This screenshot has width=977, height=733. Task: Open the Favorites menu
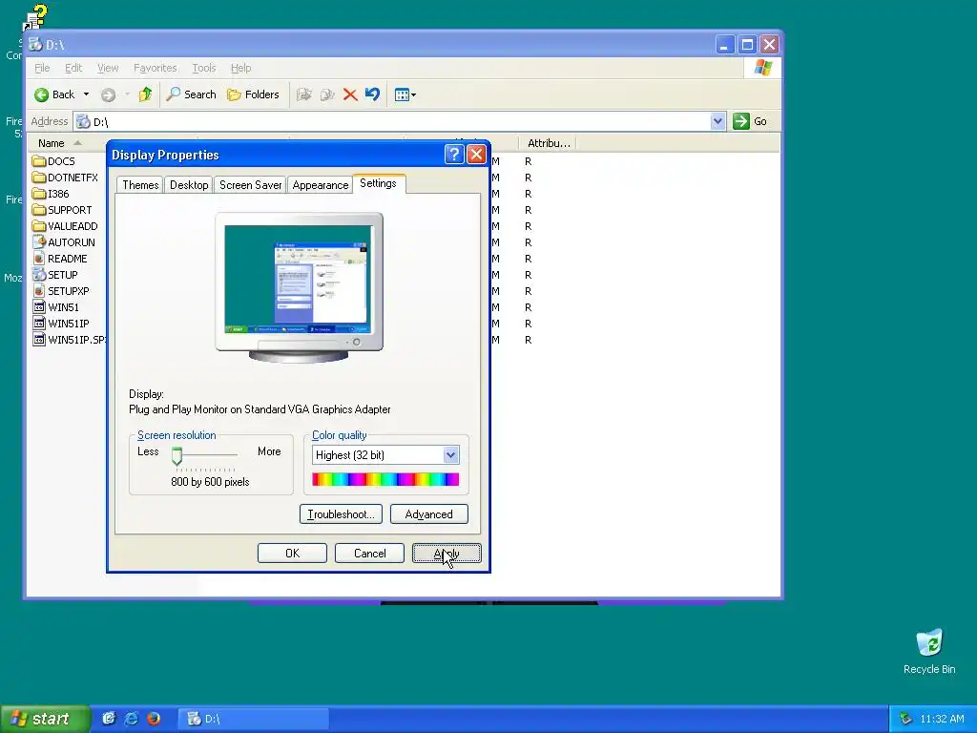(156, 68)
